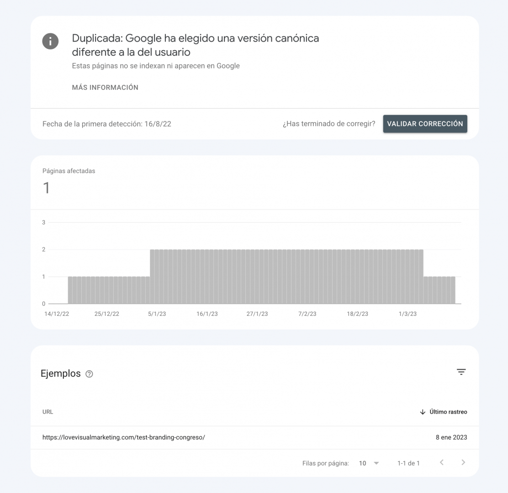Go to previous page with left chevron

pos(442,462)
